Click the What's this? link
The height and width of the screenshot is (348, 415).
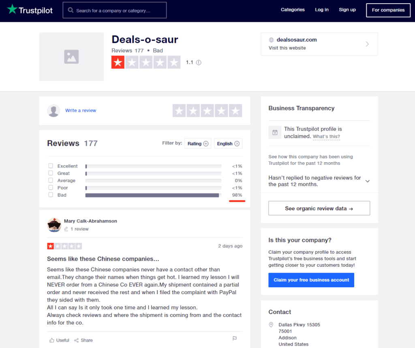tap(326, 137)
